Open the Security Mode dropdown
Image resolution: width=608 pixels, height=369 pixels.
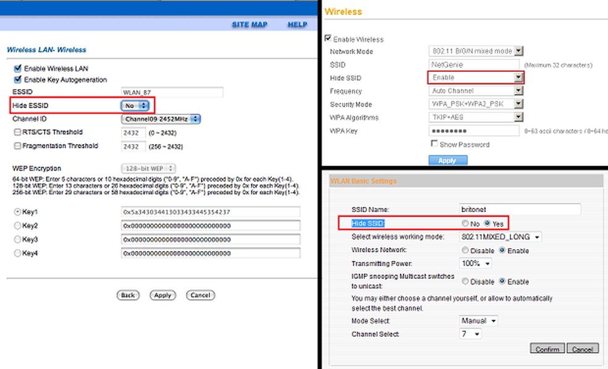[x=476, y=104]
